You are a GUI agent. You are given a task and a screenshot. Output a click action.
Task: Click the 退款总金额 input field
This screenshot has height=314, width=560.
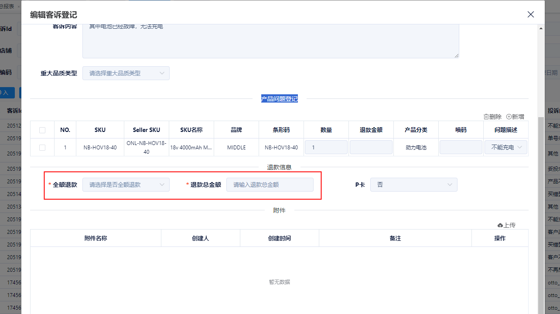pos(270,184)
